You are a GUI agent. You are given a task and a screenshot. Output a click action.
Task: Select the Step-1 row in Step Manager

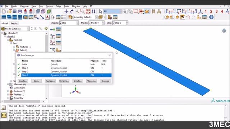(64, 68)
